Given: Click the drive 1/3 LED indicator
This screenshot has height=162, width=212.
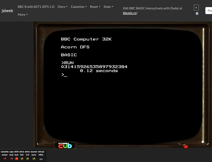Looking at the screenshot, I should (x=27, y=159).
